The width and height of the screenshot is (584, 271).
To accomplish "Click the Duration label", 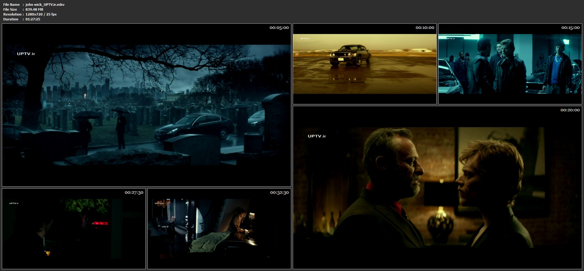I will coord(11,19).
